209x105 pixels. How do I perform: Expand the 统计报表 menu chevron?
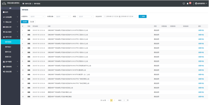point(17,32)
